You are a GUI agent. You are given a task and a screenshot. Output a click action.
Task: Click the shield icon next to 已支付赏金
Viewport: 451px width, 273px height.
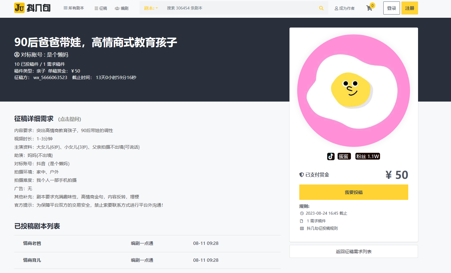point(301,175)
